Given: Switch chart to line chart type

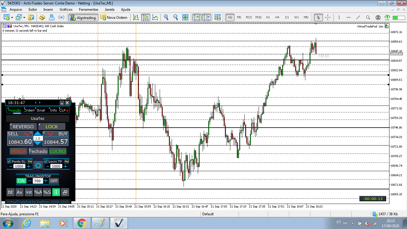Looking at the screenshot, I should [x=155, y=17].
